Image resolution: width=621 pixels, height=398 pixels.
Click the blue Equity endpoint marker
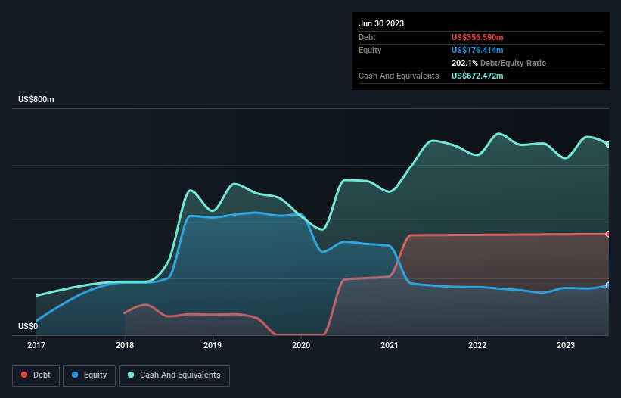coord(608,285)
